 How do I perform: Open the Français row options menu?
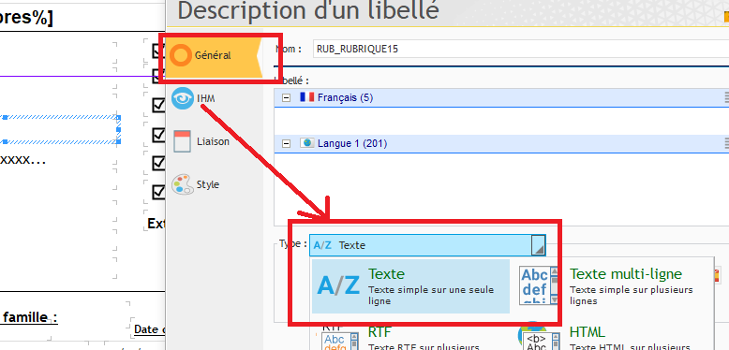[x=726, y=97]
